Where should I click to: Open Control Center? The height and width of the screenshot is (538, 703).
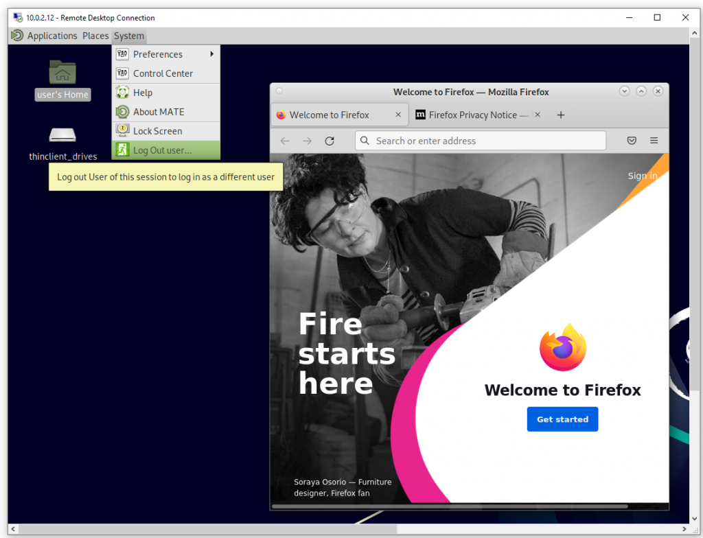coord(166,73)
